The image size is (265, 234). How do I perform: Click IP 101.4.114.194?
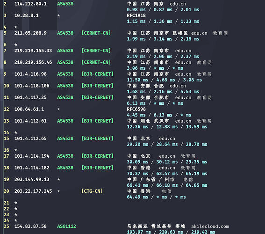[x=32, y=156]
